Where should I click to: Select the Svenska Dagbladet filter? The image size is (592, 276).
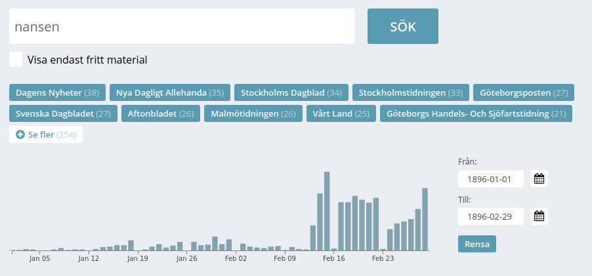pos(63,113)
